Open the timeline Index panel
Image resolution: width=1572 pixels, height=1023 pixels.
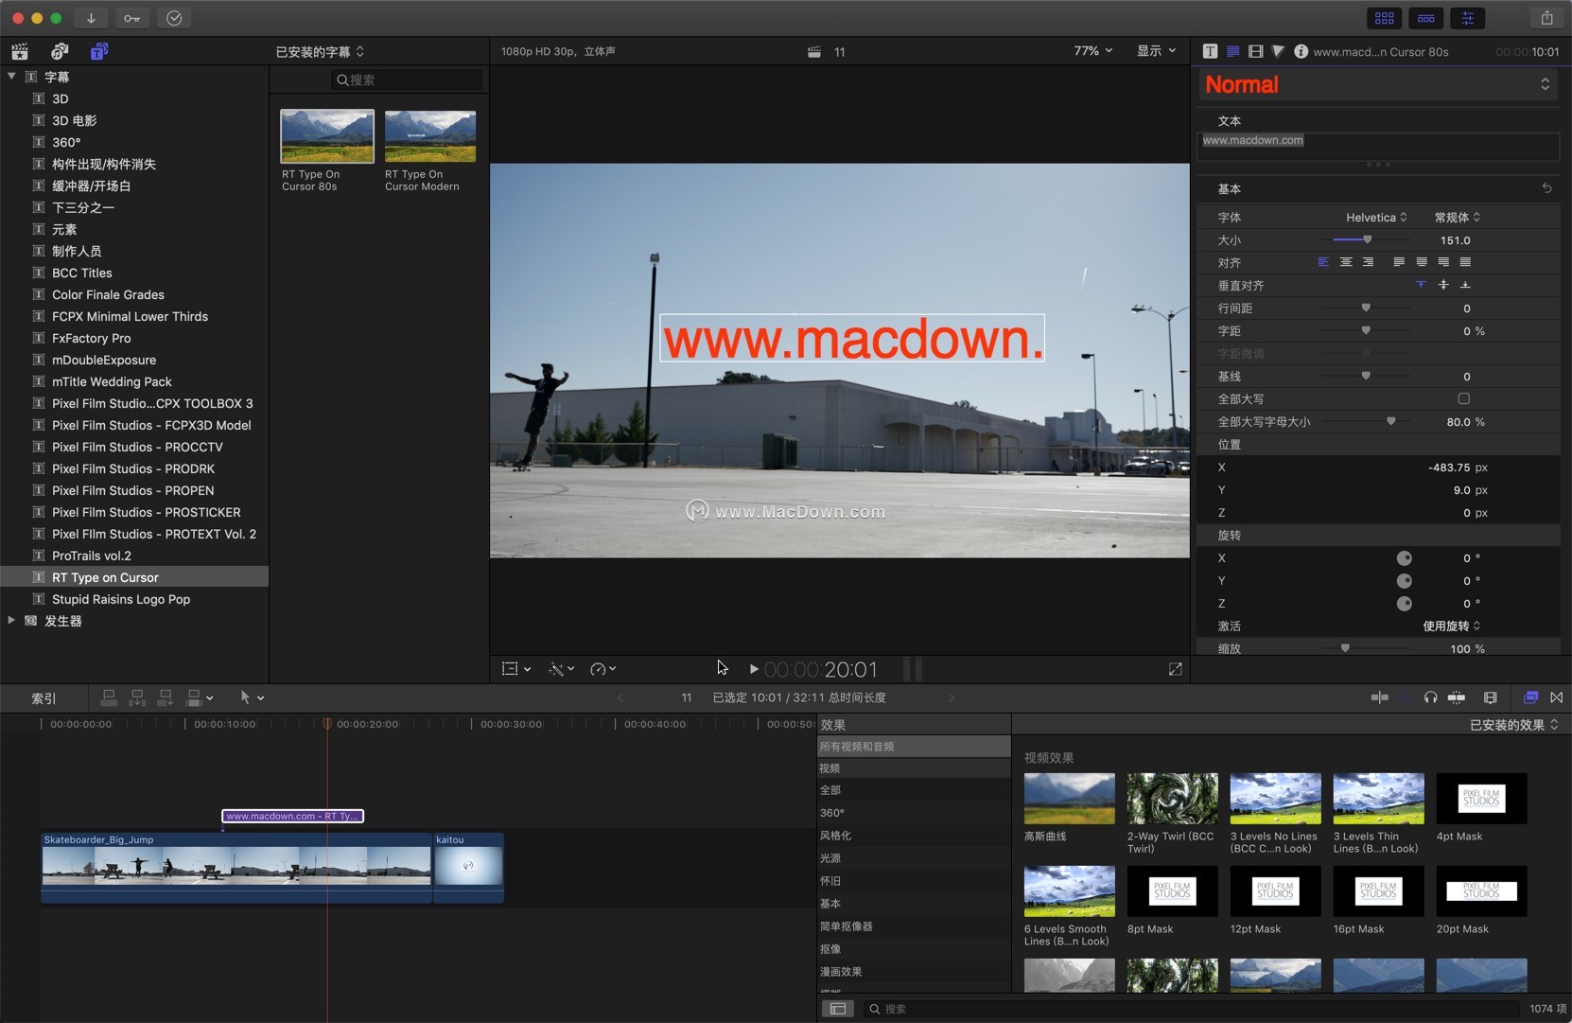(44, 698)
